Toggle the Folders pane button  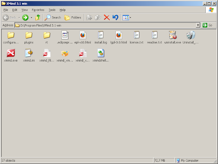pyautogui.click(x=73, y=17)
